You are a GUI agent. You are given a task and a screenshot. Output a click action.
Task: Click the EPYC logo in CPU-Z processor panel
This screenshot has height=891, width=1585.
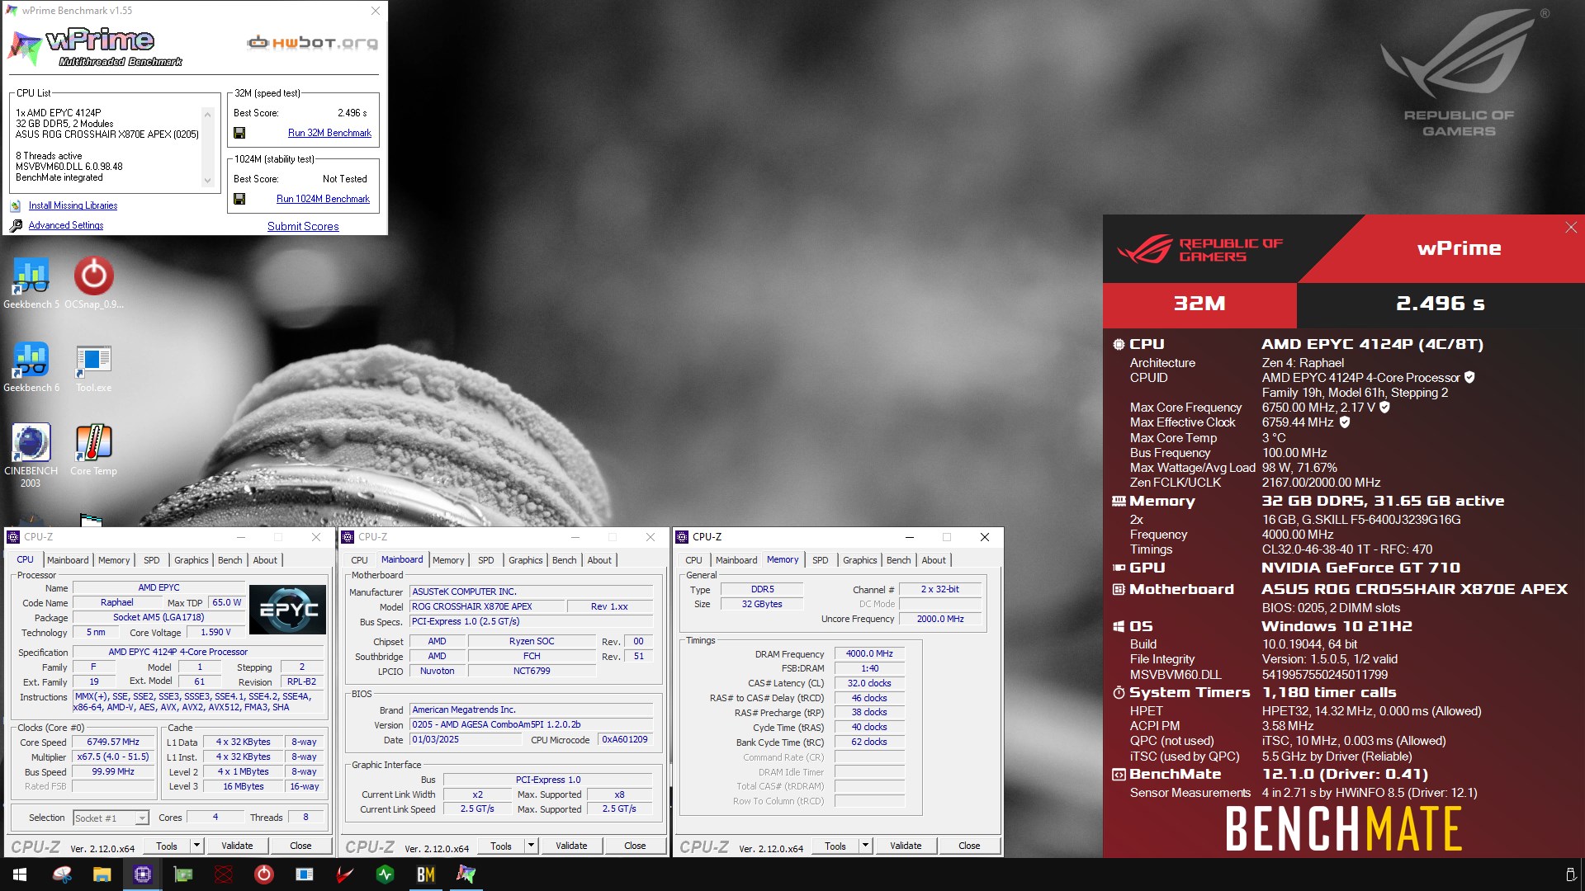pyautogui.click(x=288, y=610)
